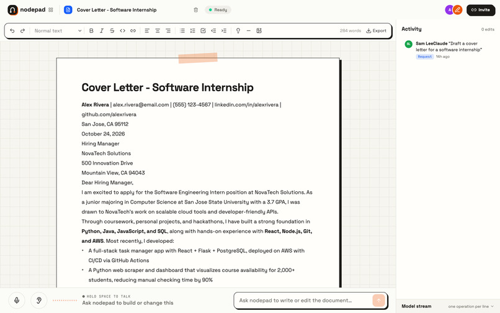
Task: Export the document
Action: pyautogui.click(x=377, y=30)
